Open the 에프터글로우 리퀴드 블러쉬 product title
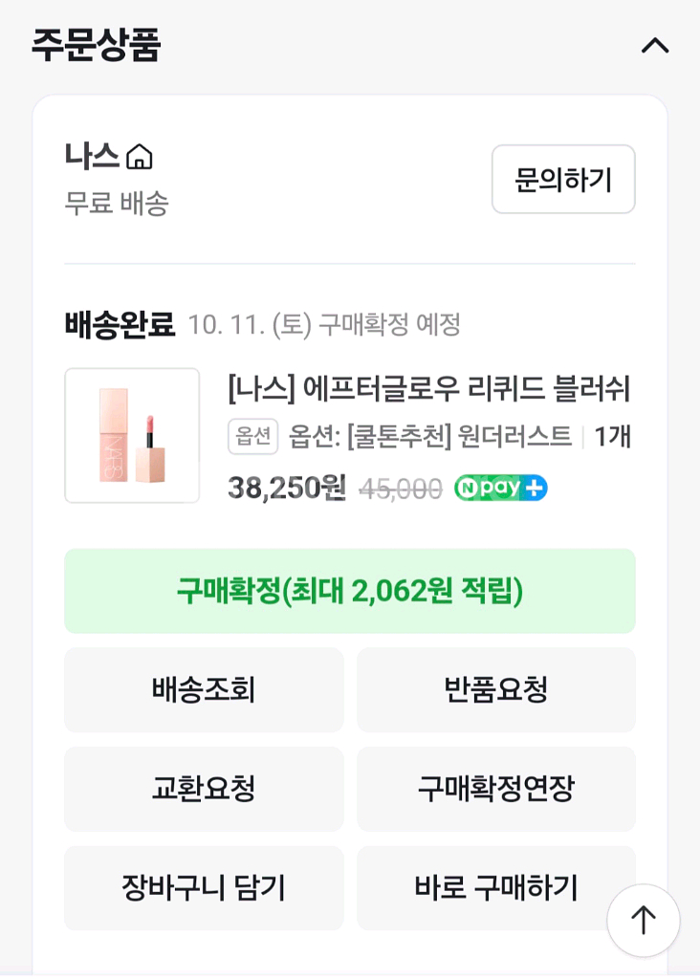 428,388
